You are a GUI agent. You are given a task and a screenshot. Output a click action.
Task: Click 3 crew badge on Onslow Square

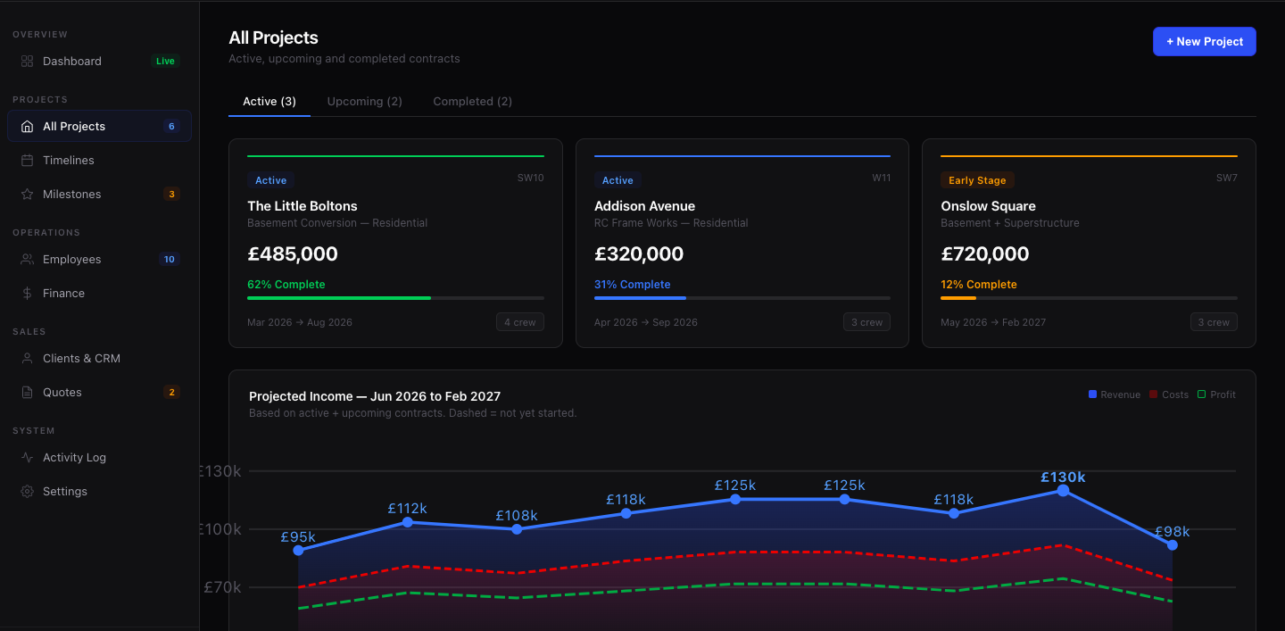tap(1214, 322)
